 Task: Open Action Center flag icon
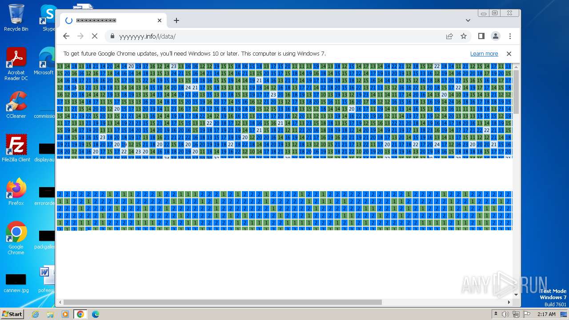point(527,314)
